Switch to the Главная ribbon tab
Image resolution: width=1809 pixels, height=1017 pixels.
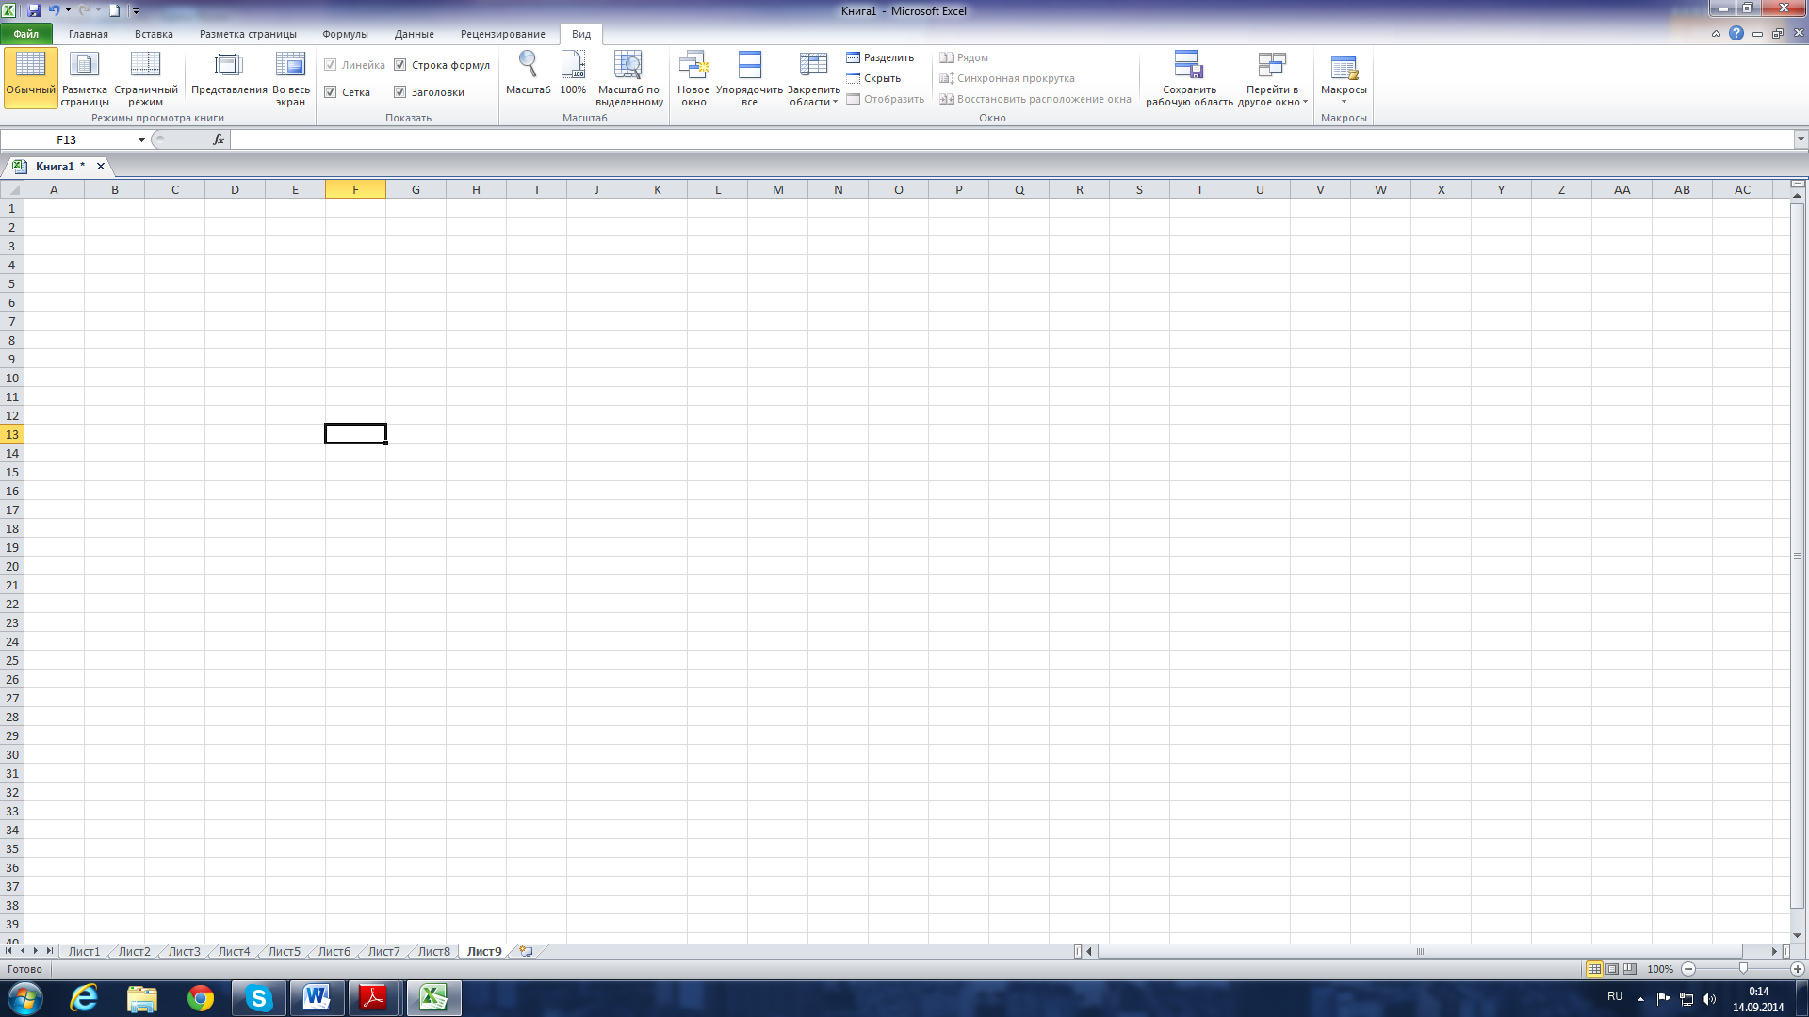tap(89, 34)
